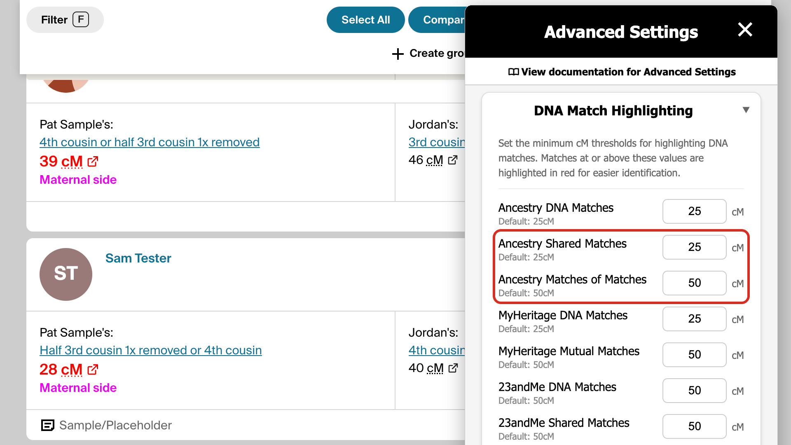Click the 28 cM shared DNA value
Screen dimensions: 791x445
tap(61, 370)
